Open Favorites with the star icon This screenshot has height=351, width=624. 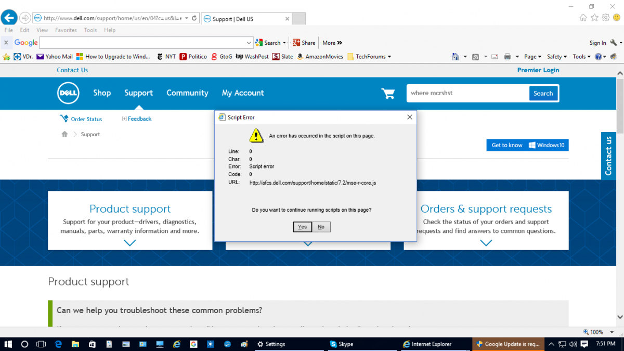pos(595,17)
